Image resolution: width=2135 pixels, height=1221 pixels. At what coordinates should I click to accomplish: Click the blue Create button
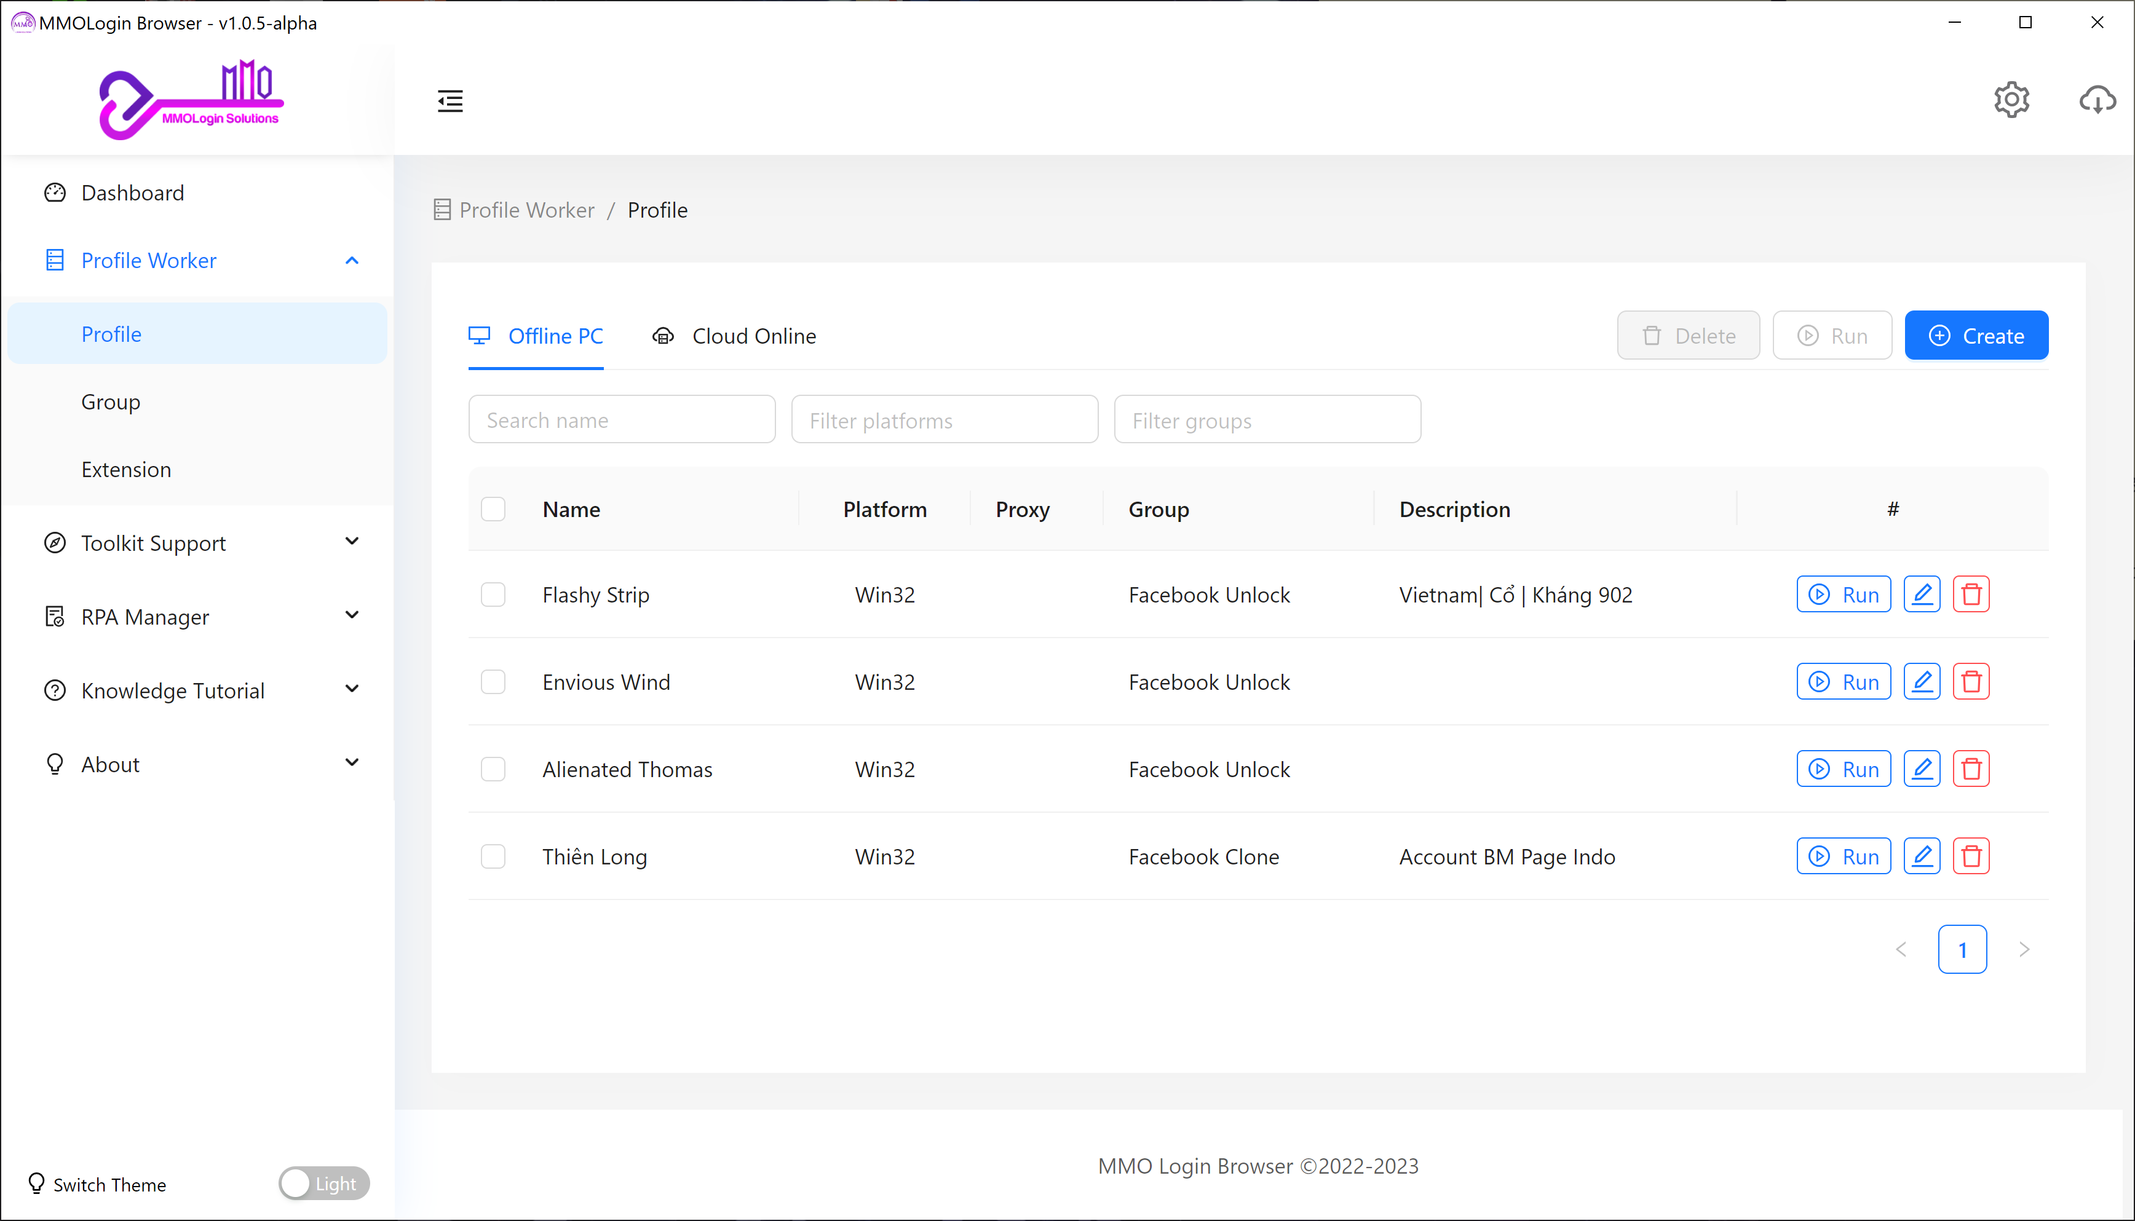pos(1976,336)
